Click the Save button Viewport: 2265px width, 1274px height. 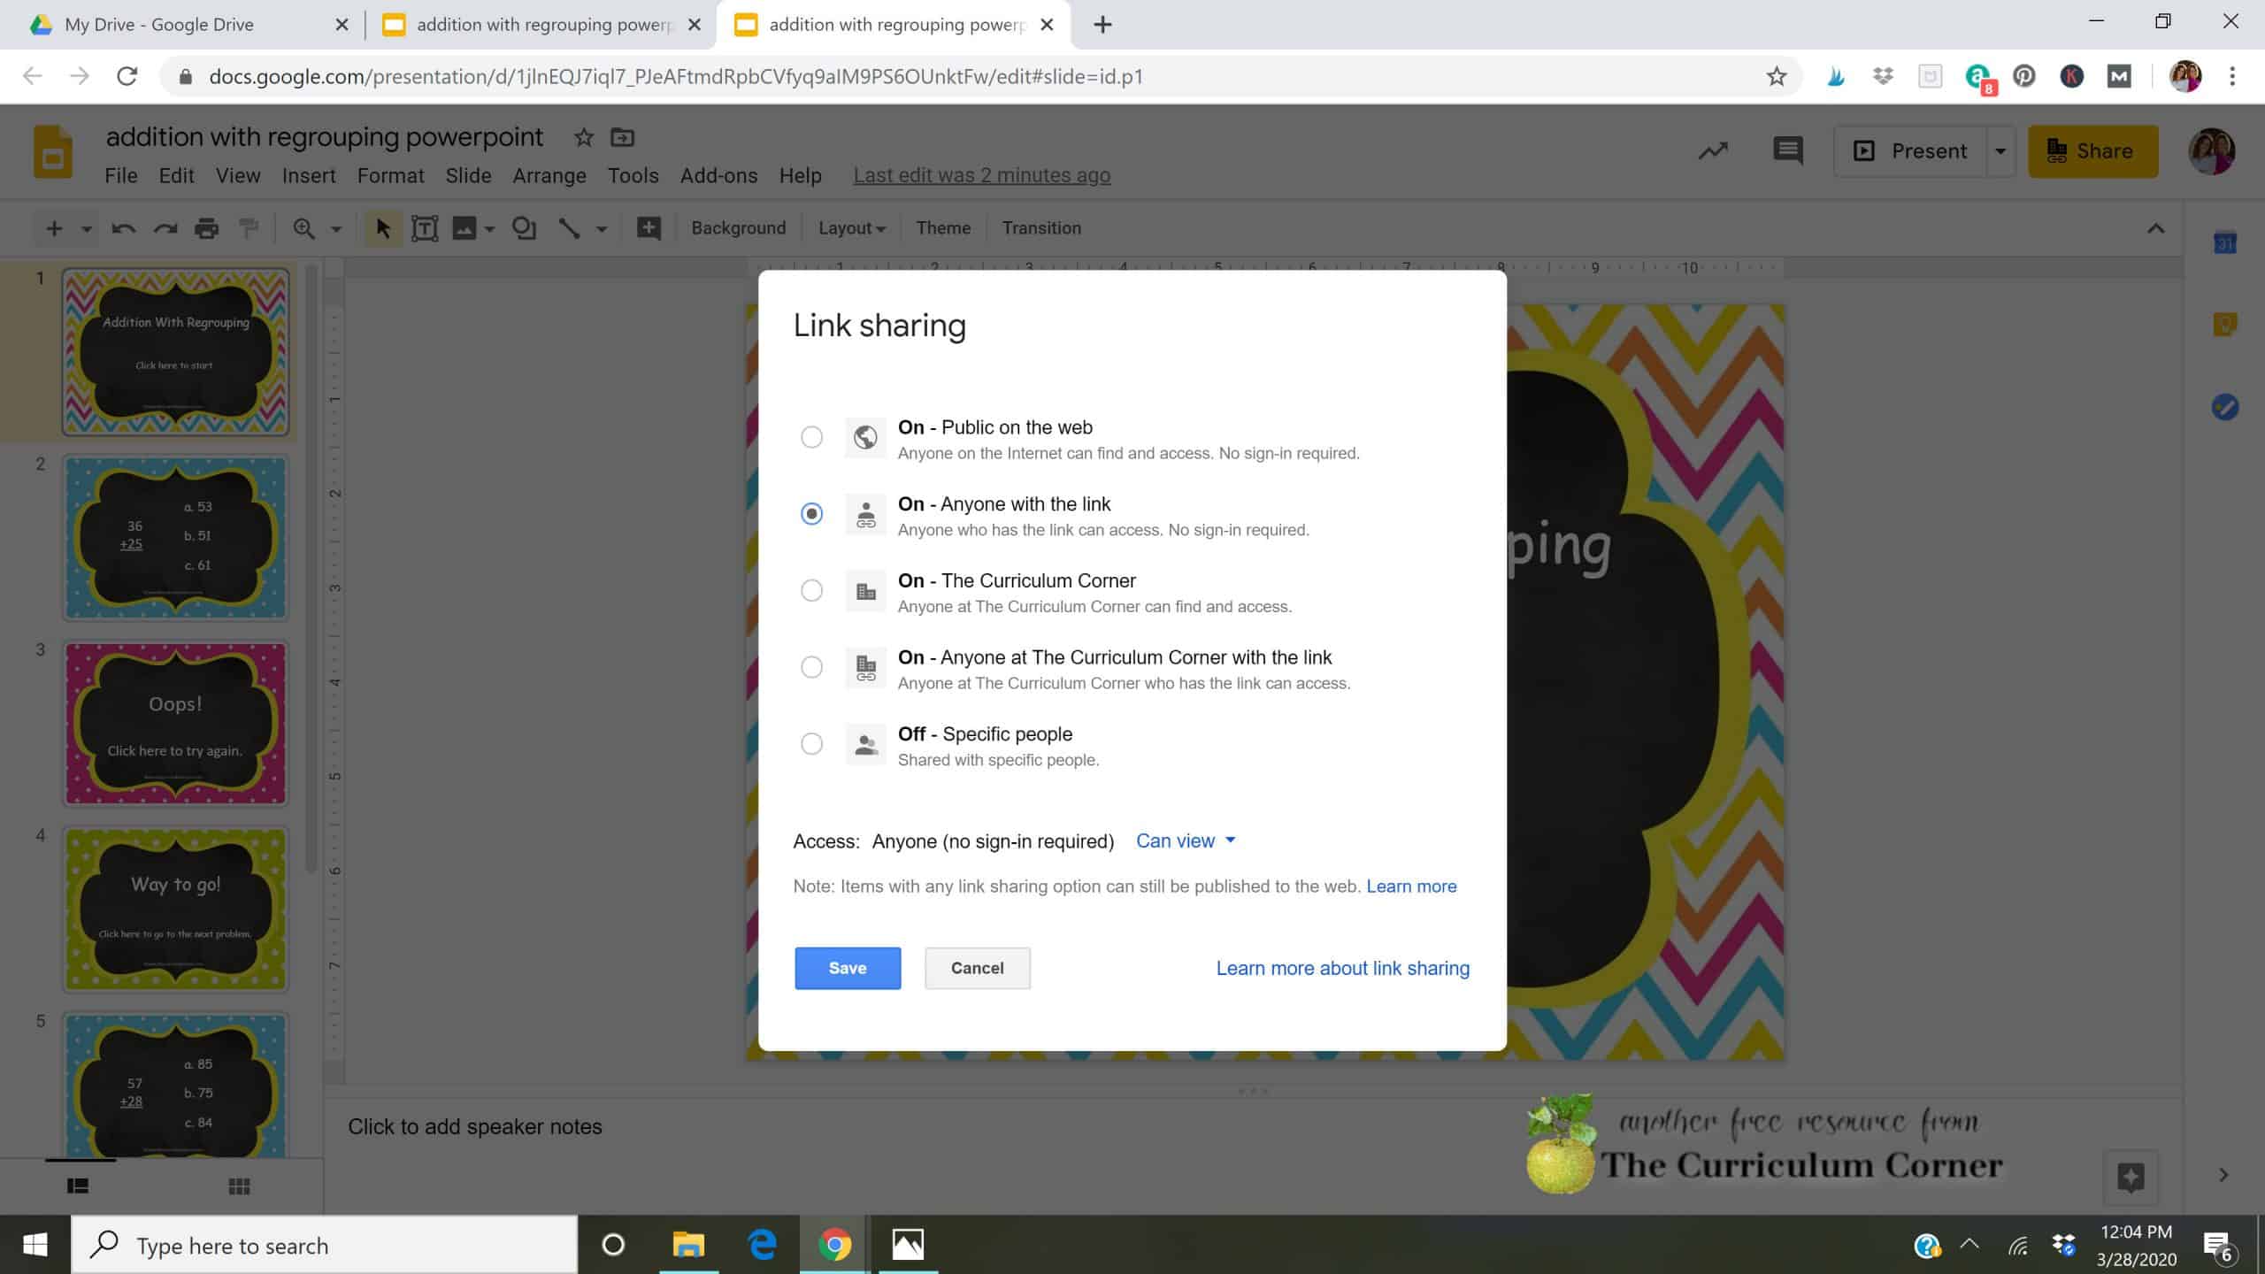847,968
